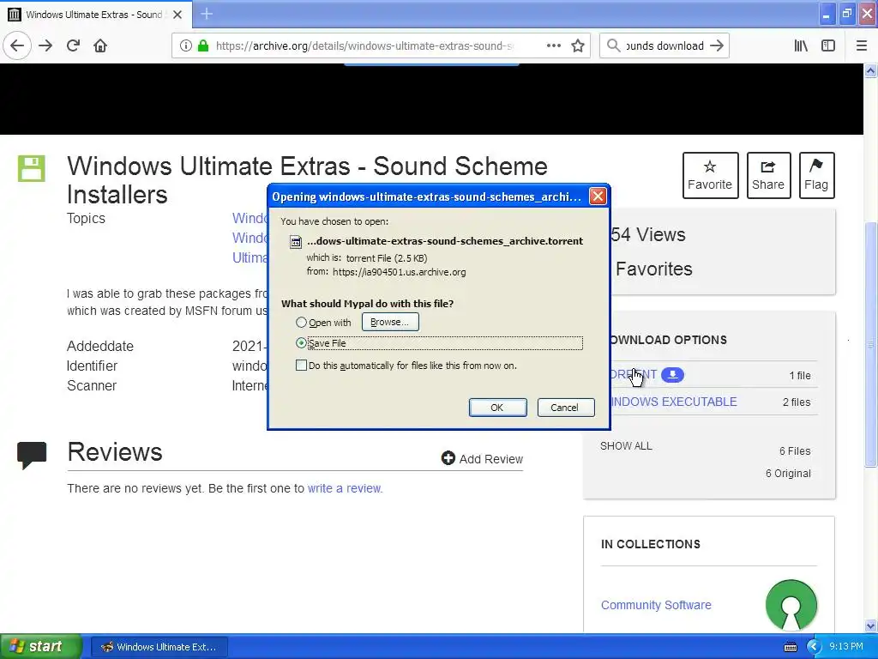Choose the Open with radio option
Image resolution: width=878 pixels, height=659 pixels.
point(301,323)
